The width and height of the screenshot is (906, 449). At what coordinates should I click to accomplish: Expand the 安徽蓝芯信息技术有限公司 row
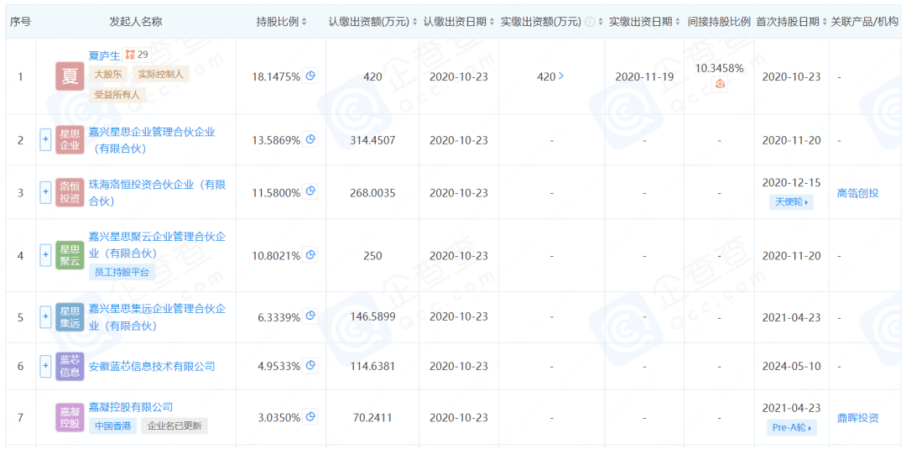[x=45, y=366]
